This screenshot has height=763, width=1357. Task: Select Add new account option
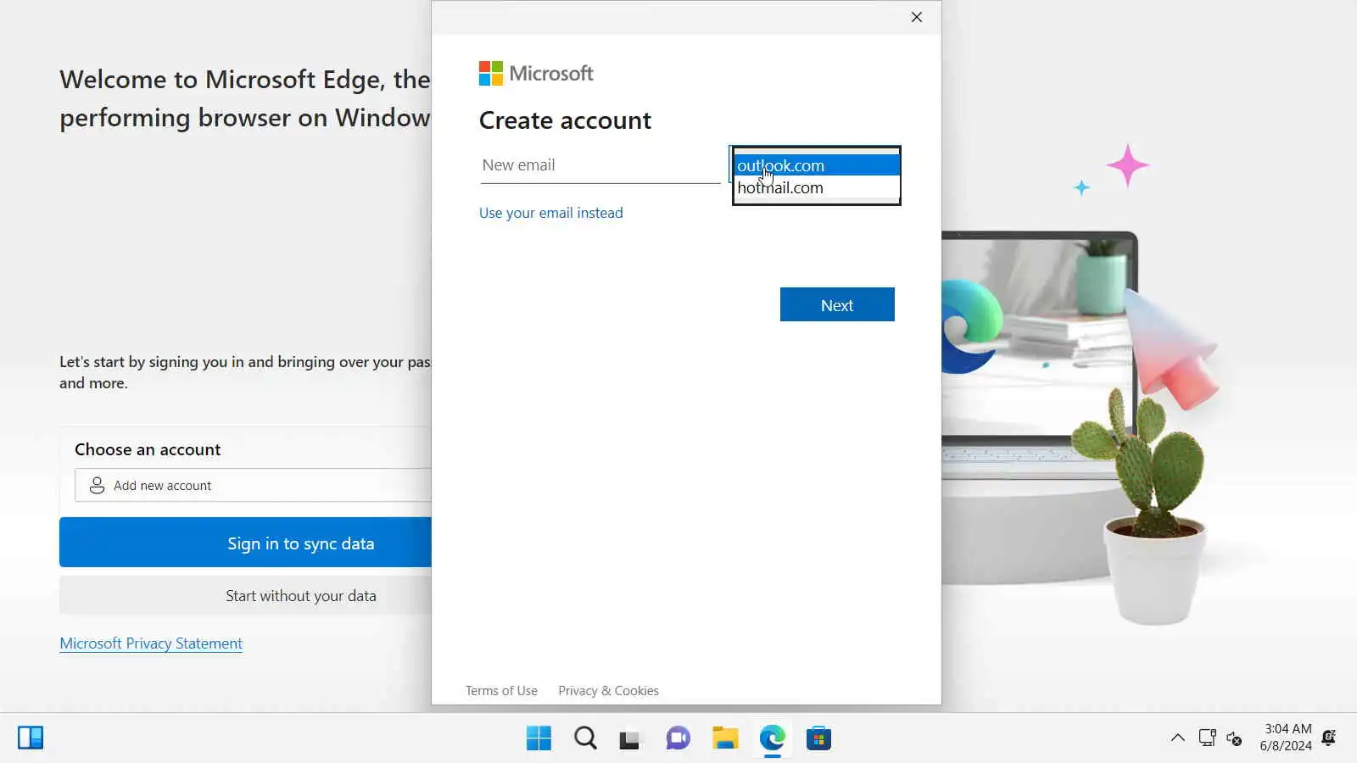[253, 485]
